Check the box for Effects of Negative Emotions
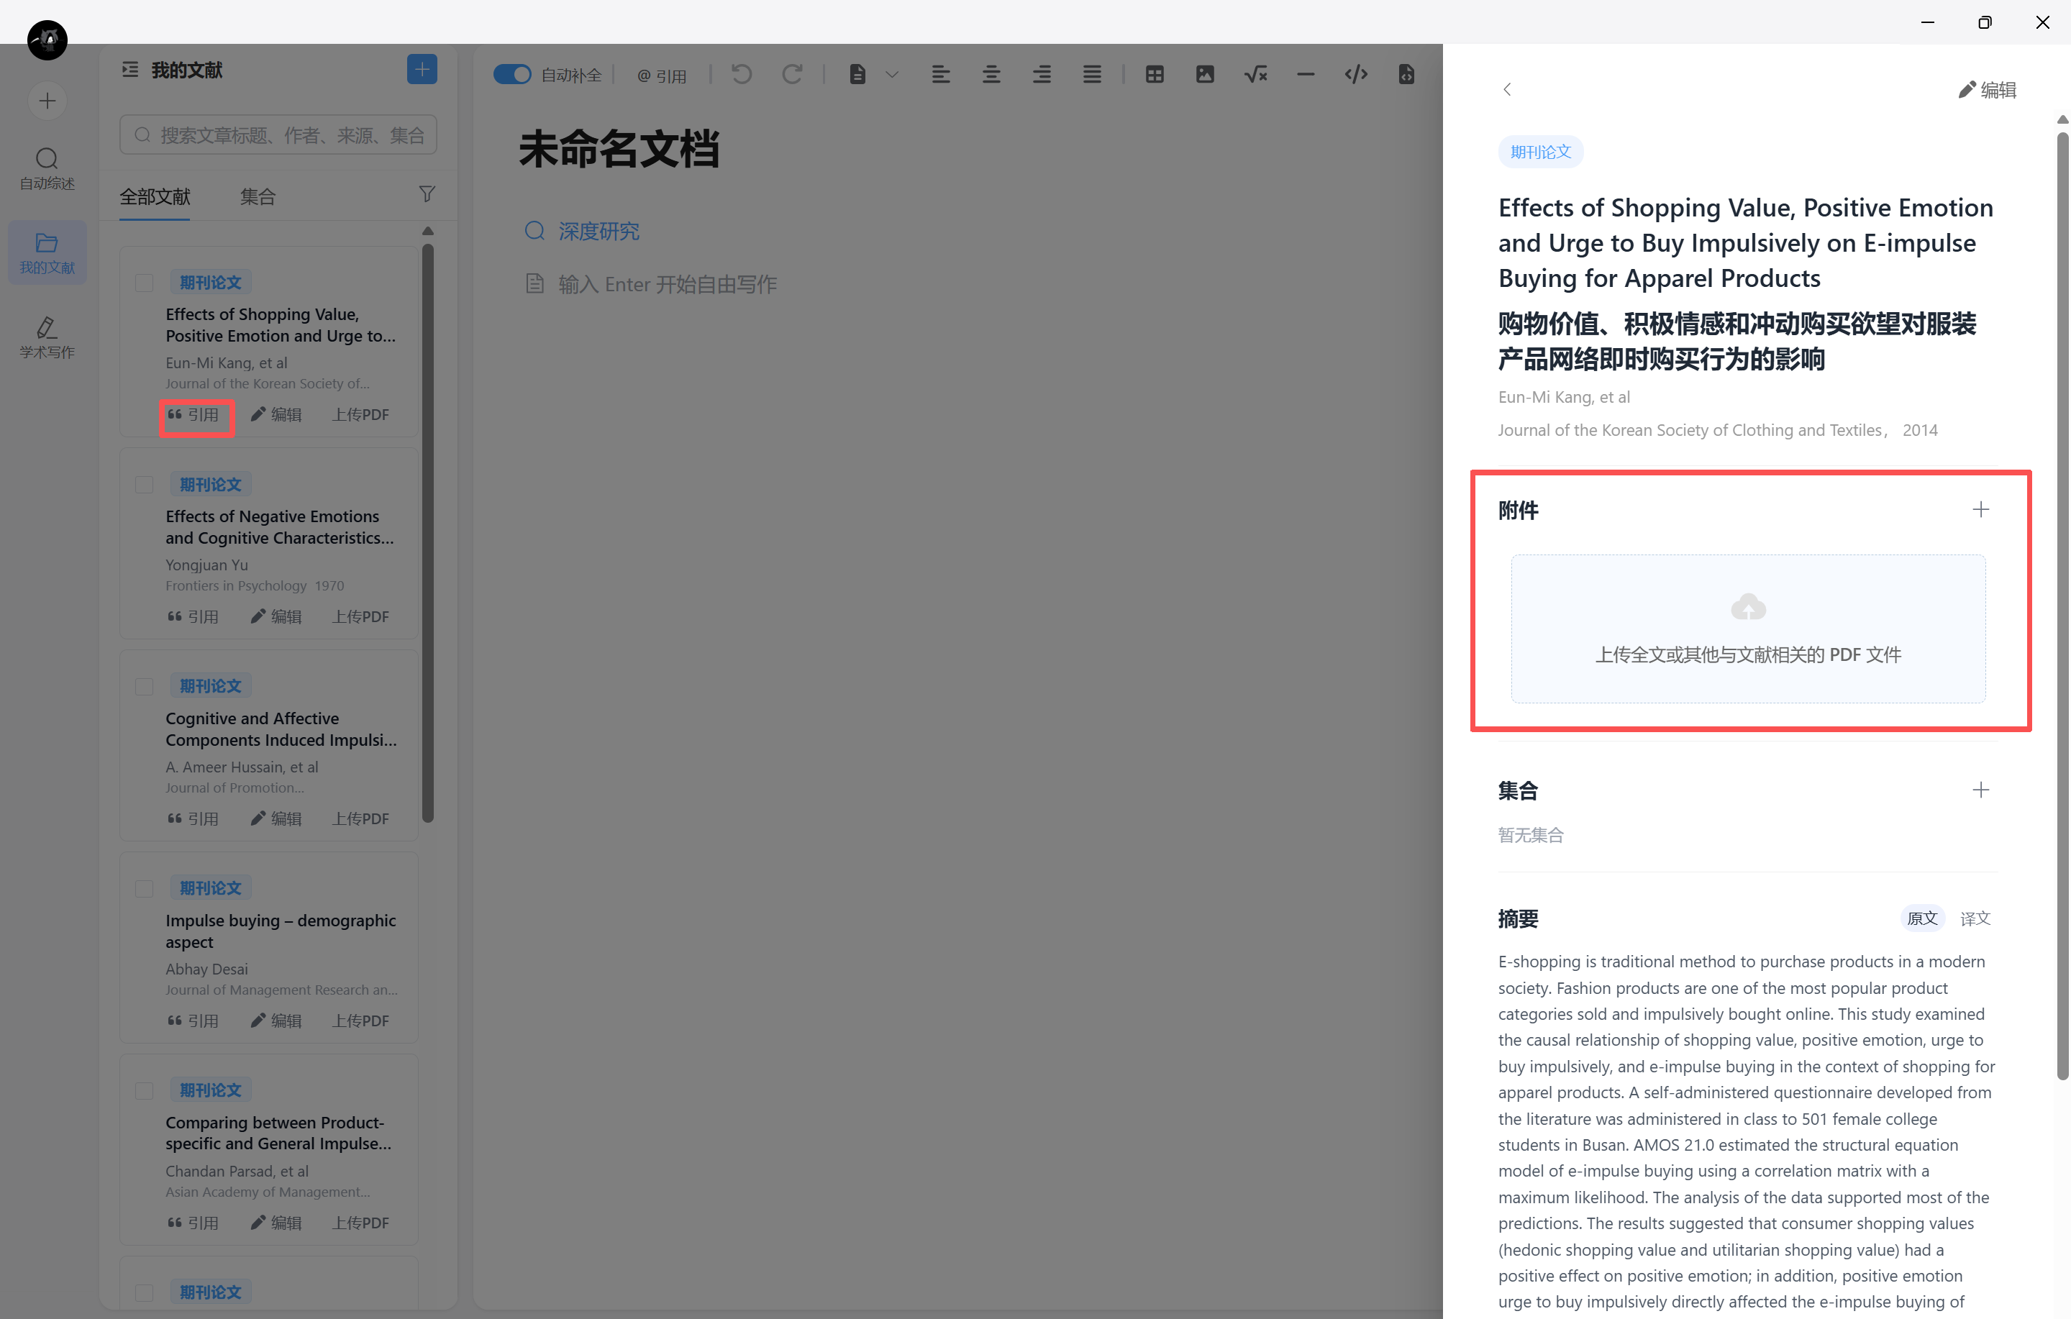2071x1319 pixels. point(145,485)
